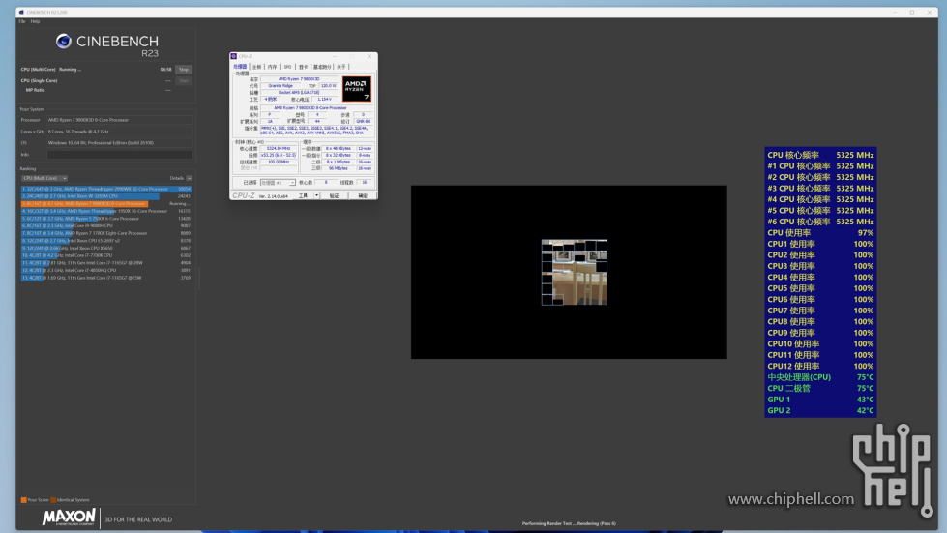Select ranking row 2, Intel Xeon W-3265M
This screenshot has width=947, height=533.
tap(106, 196)
